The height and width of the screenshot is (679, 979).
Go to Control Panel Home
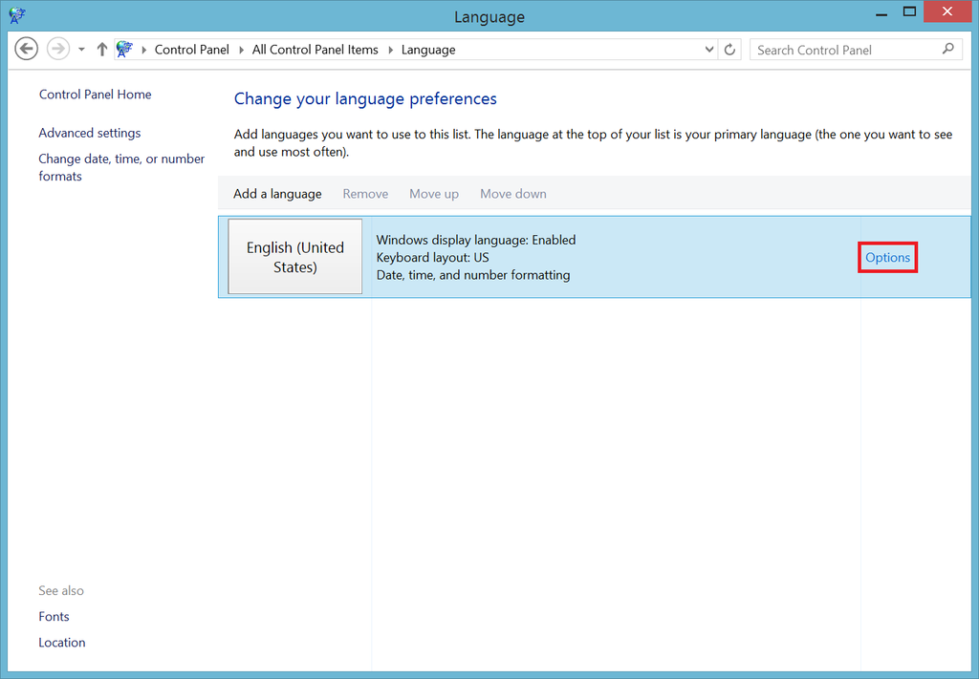95,94
